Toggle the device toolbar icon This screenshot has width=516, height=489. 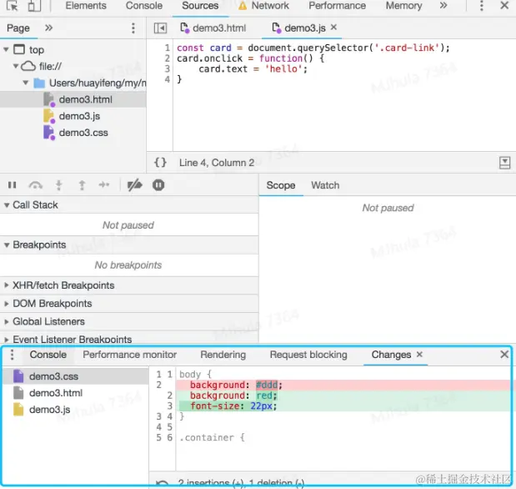(x=34, y=6)
